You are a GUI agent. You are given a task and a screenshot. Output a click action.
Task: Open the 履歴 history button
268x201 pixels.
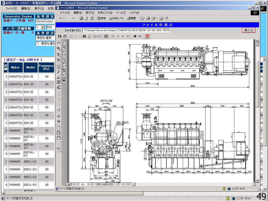click(131, 18)
